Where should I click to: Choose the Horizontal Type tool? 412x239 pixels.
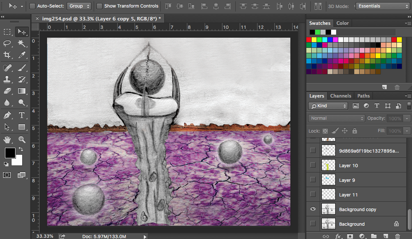pyautogui.click(x=22, y=115)
